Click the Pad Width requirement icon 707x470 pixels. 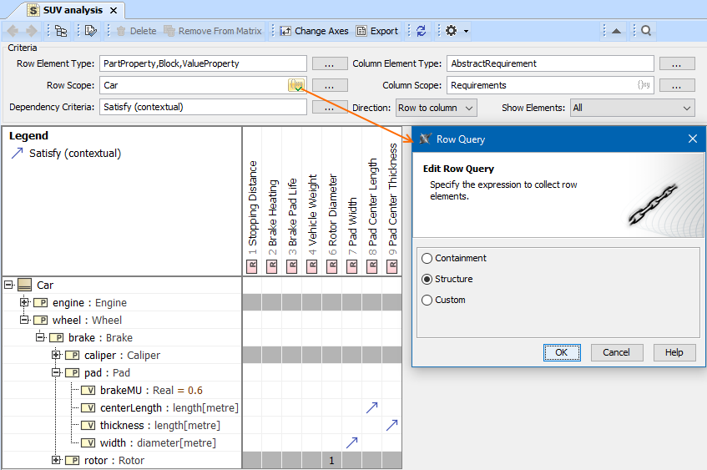(351, 266)
